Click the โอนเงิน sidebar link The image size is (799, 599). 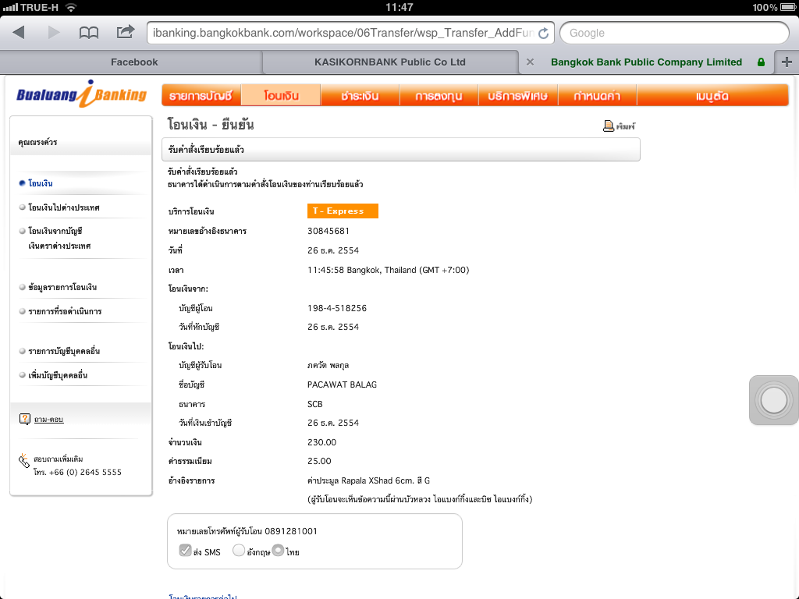point(41,183)
